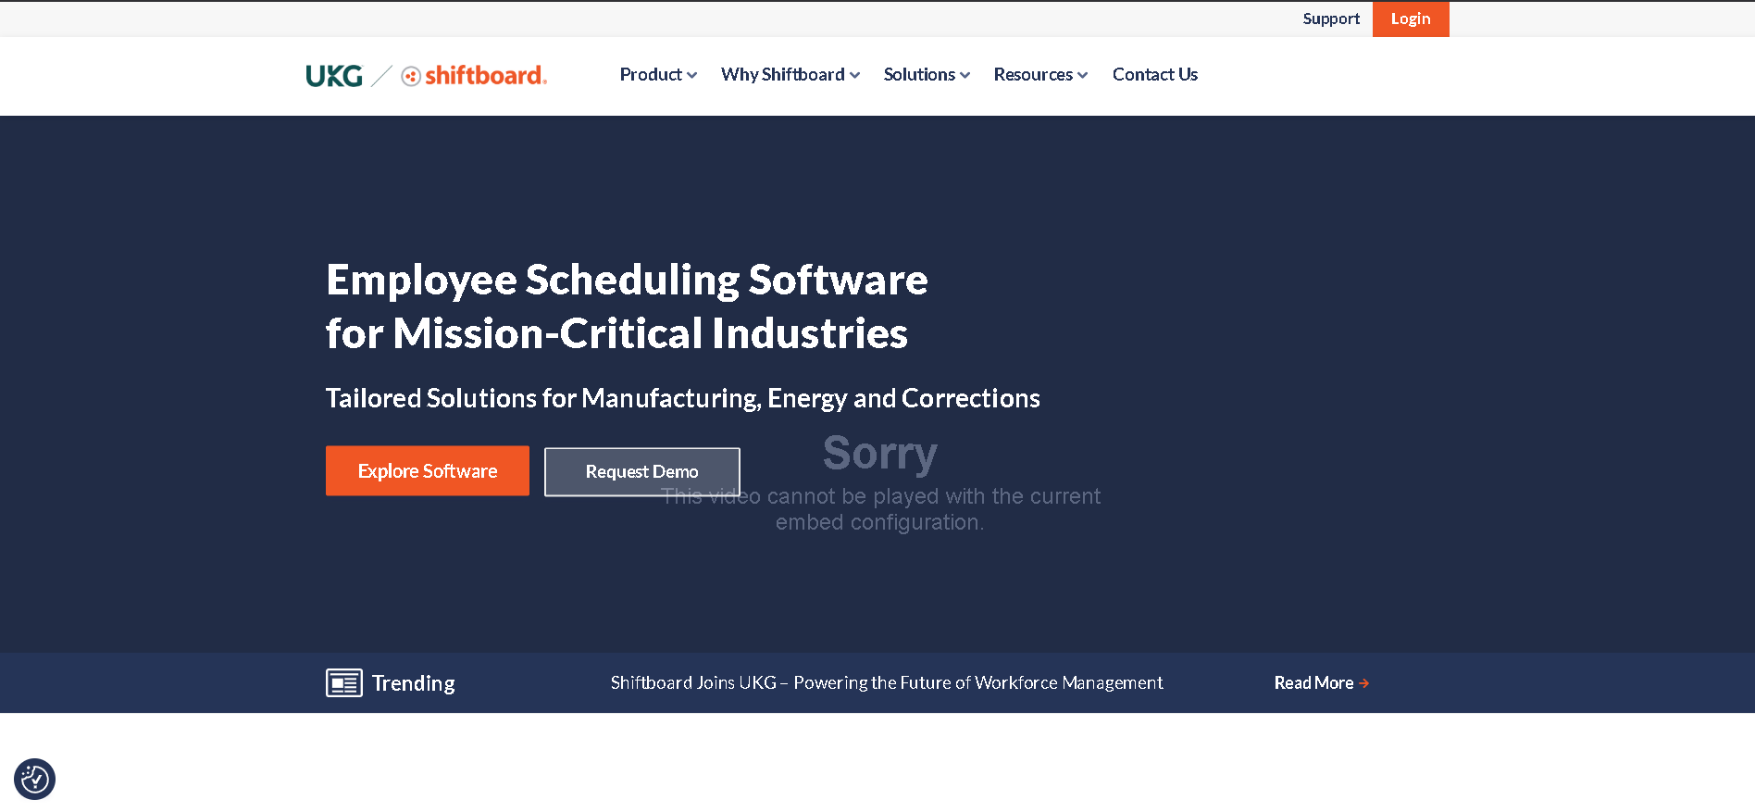Expand the Solutions dropdown menu

(x=927, y=75)
